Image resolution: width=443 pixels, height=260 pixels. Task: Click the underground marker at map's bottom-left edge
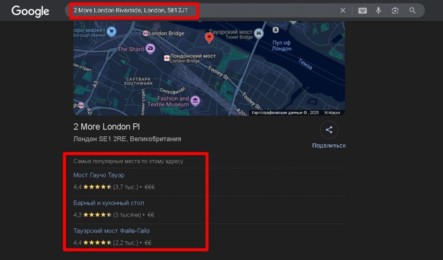coord(81,105)
